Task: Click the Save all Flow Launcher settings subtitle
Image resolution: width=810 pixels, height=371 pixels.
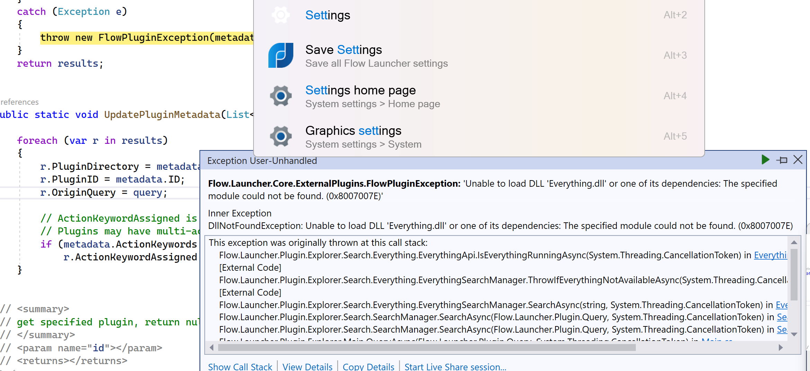Action: tap(376, 64)
